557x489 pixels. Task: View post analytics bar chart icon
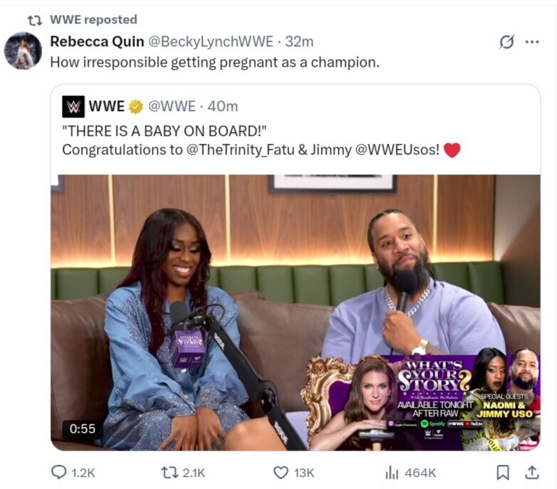[x=392, y=473]
